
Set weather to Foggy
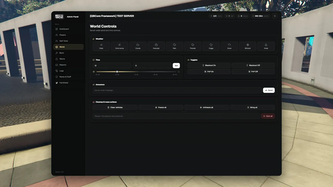coord(211,46)
